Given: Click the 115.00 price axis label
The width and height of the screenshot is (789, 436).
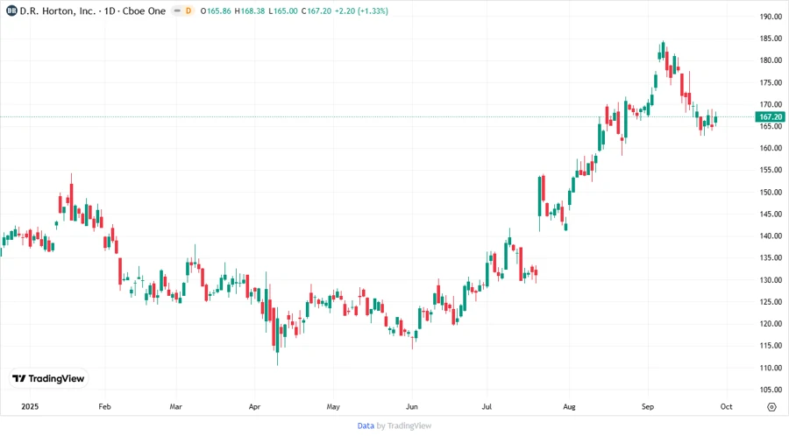Looking at the screenshot, I should [x=771, y=346].
